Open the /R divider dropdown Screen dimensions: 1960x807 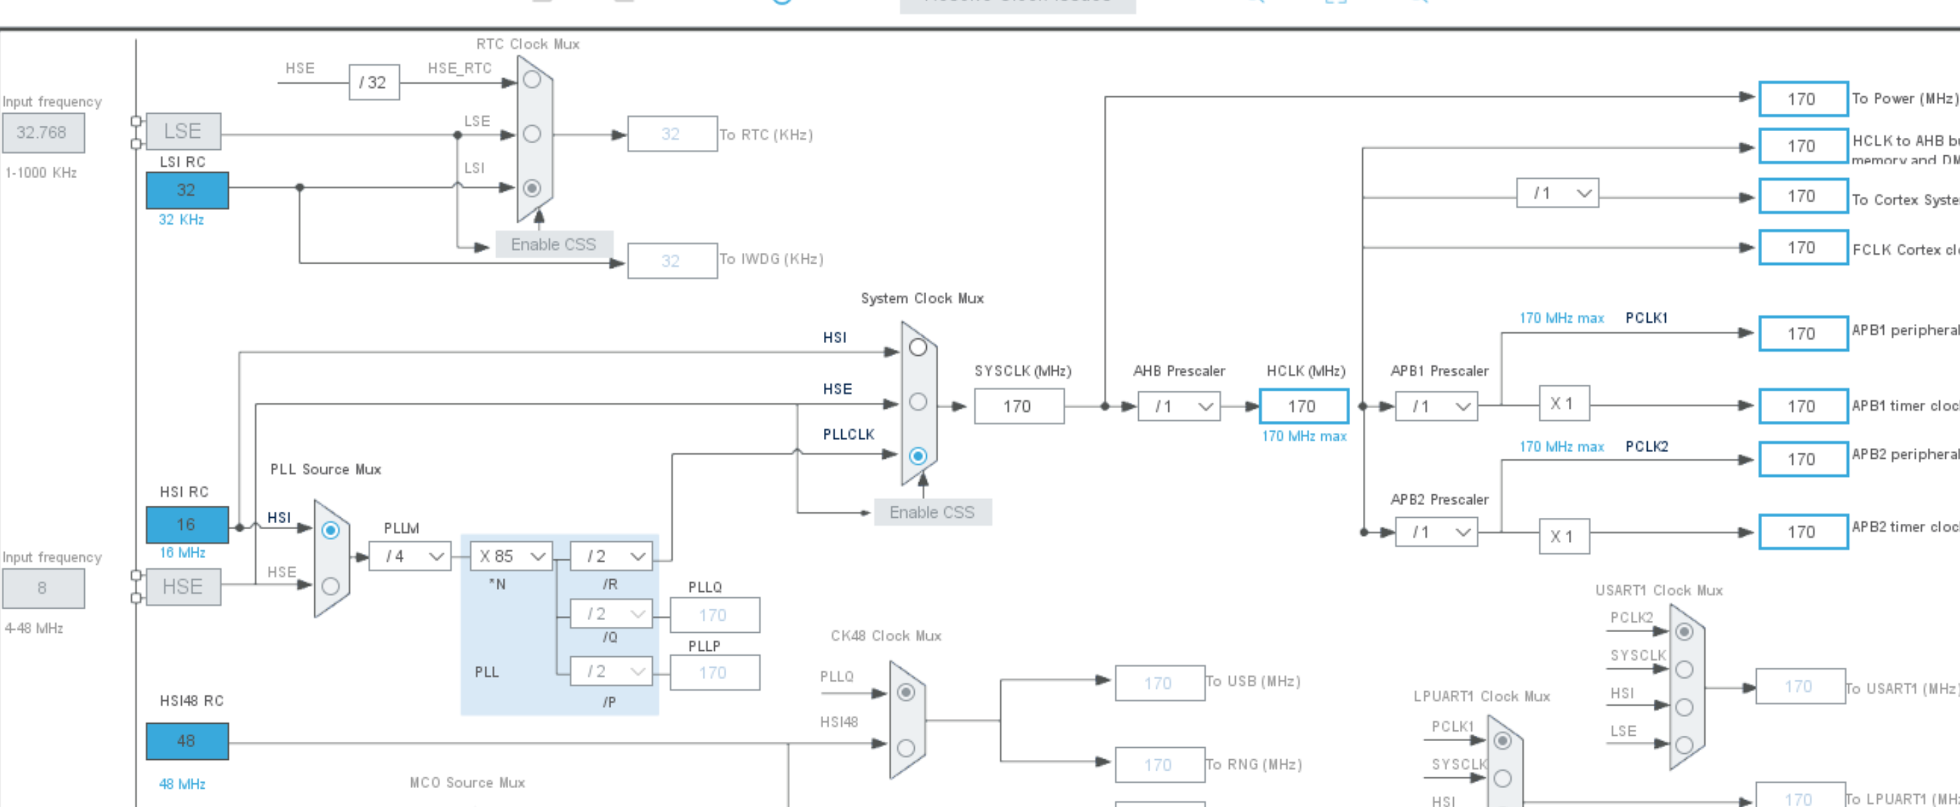[611, 556]
